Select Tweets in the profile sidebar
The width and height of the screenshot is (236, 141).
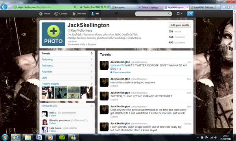tap(67, 54)
